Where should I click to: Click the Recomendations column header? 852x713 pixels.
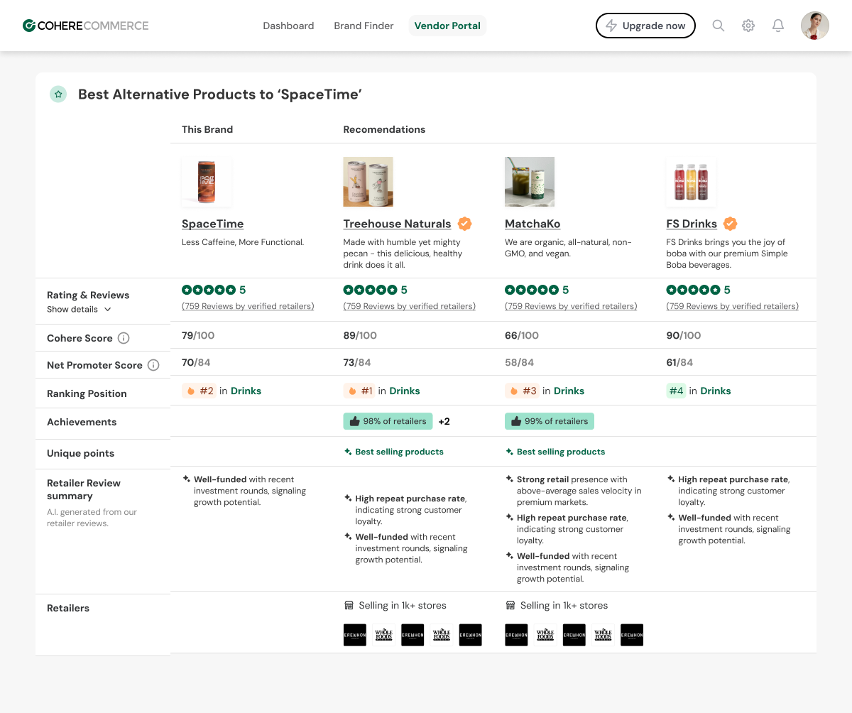point(384,129)
